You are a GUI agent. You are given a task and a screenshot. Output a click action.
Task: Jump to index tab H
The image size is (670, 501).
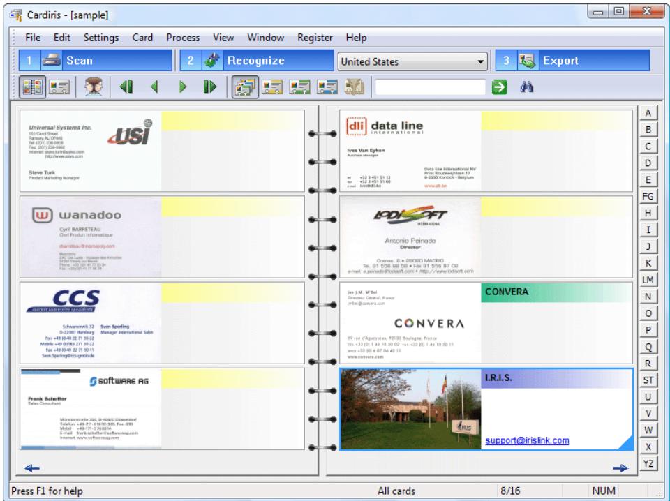(648, 213)
